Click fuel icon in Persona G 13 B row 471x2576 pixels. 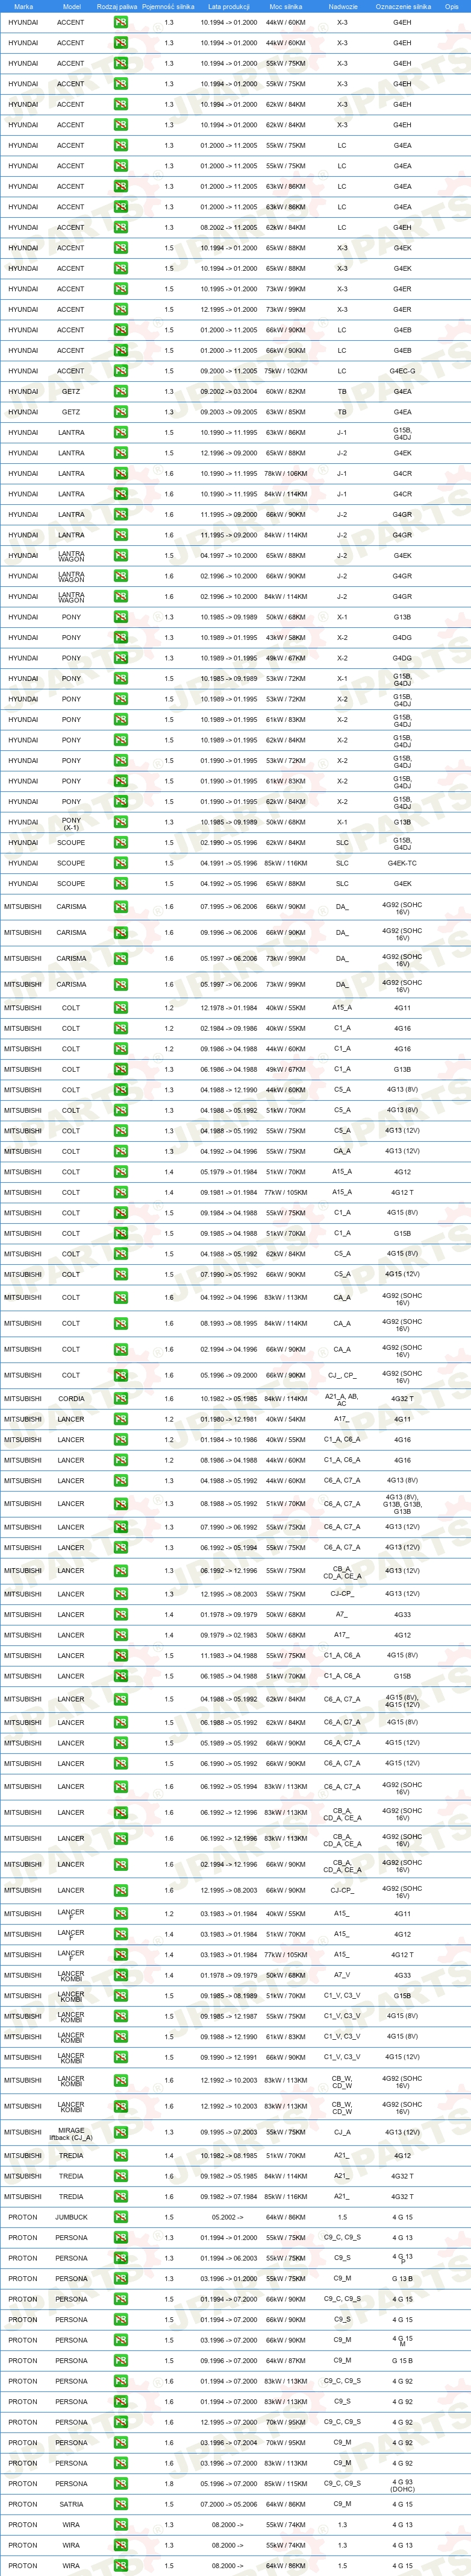click(120, 2279)
